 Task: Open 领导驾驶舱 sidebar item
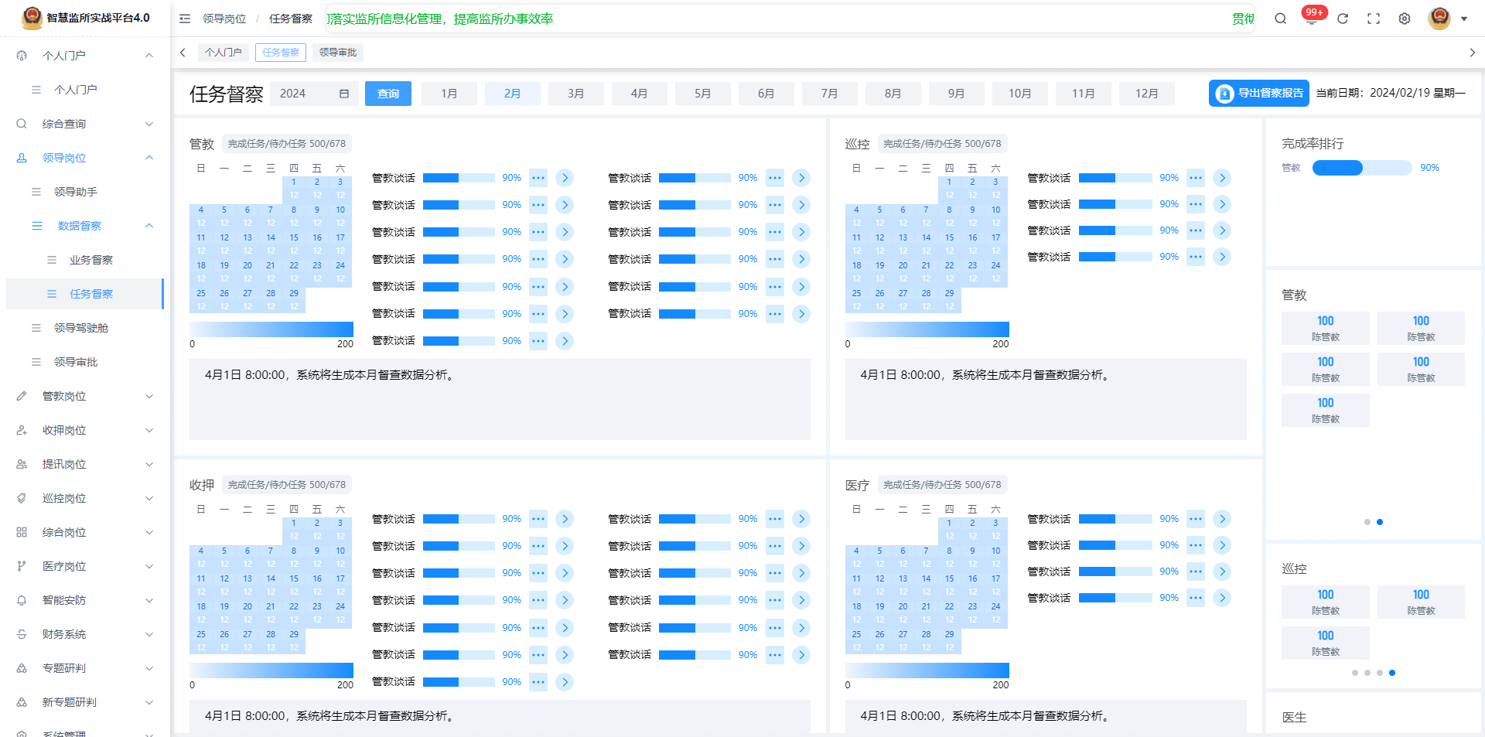click(x=85, y=328)
